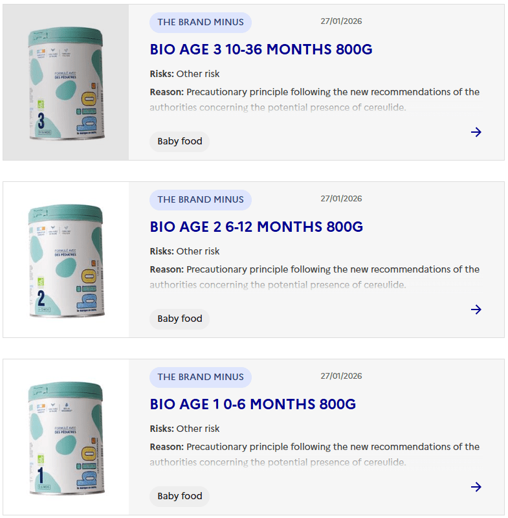Click the arrow icon on Bio Age 1 card
This screenshot has width=508, height=518.
pos(476,487)
